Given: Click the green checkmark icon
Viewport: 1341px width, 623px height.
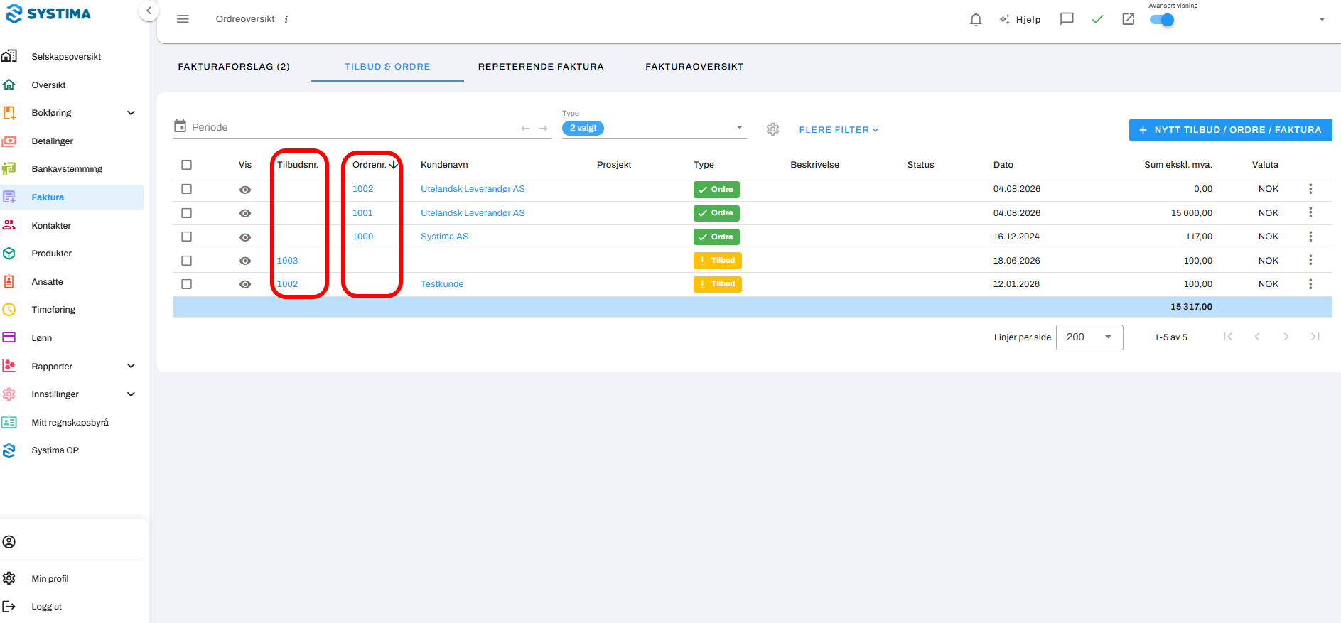Looking at the screenshot, I should pos(1097,19).
